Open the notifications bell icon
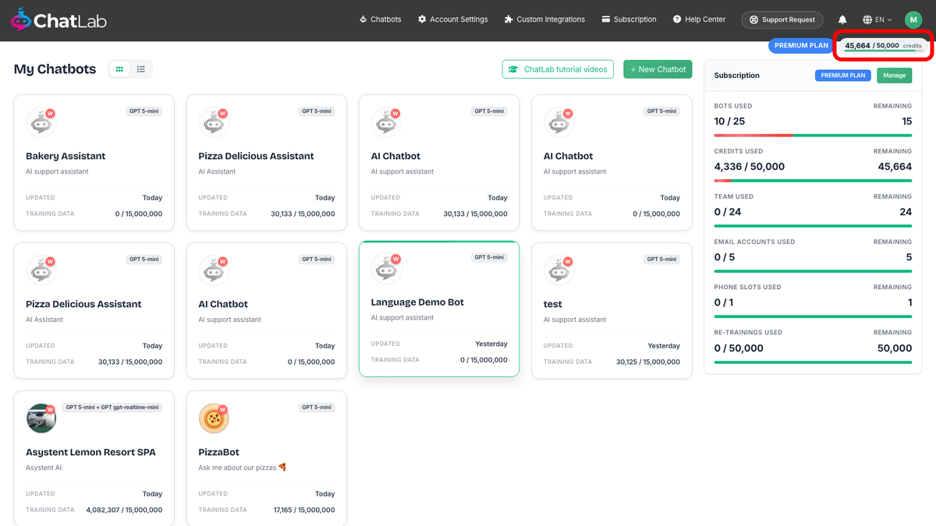Screen dimensions: 936x526 (x=842, y=19)
